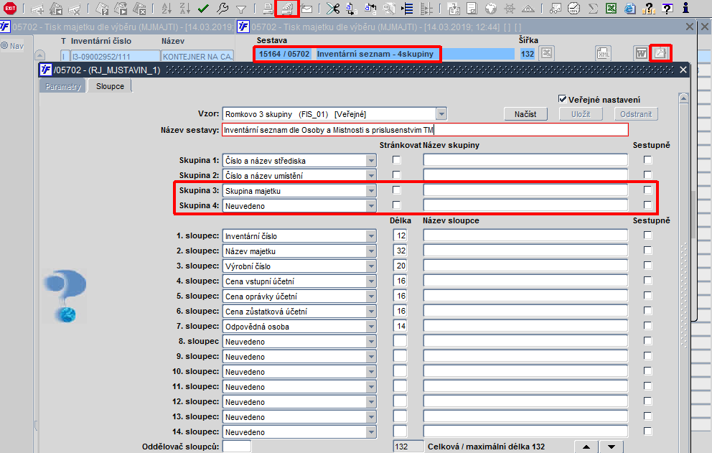
Task: Enable Stránkovat checkbox for Skupina 1
Action: click(396, 160)
